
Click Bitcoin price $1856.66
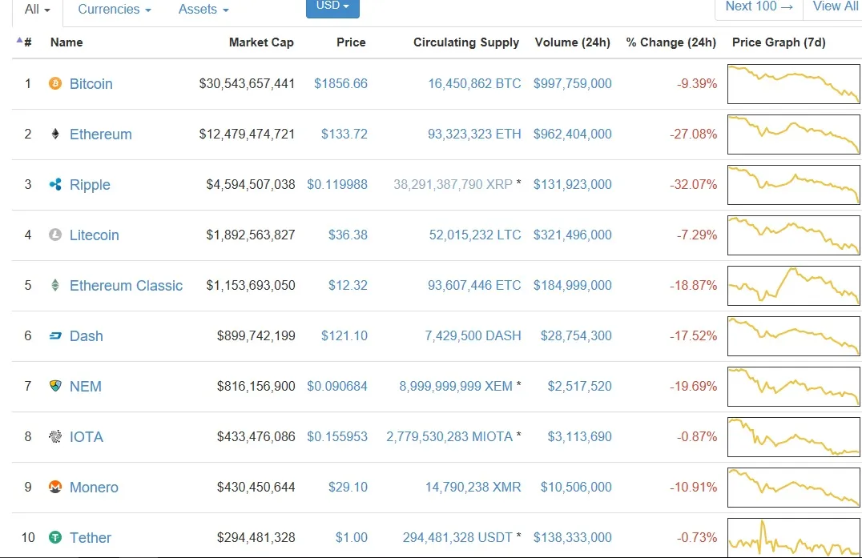(x=340, y=83)
